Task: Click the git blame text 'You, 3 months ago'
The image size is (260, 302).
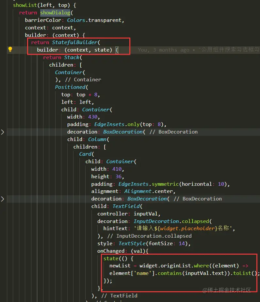Action: click(164, 50)
